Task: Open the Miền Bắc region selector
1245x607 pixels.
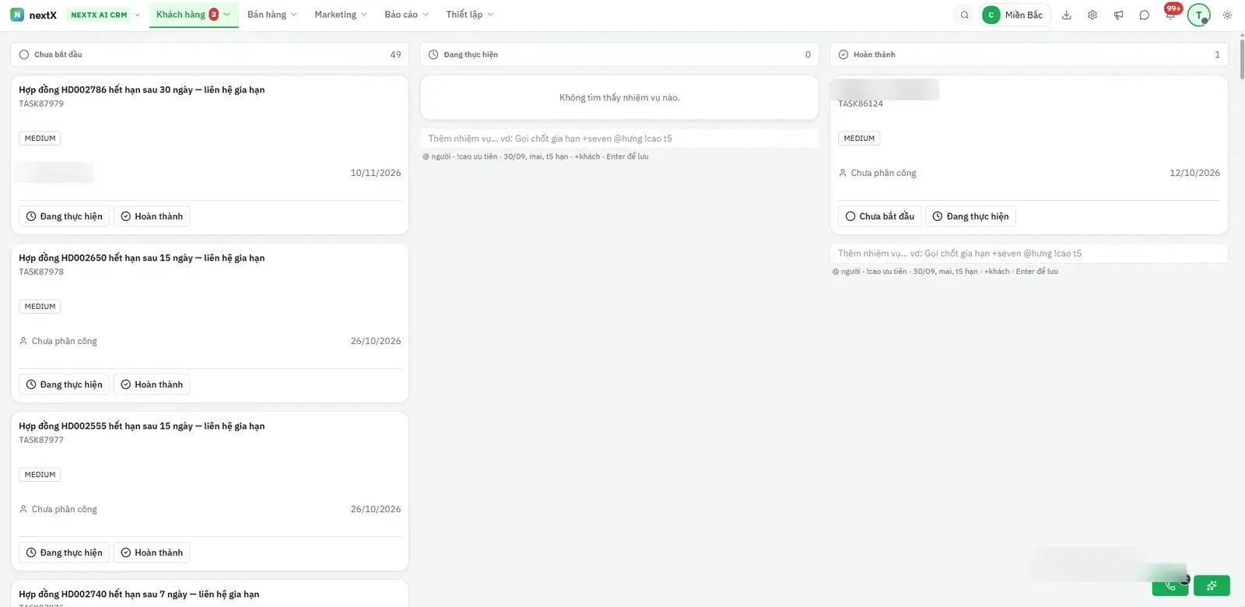Action: [x=1015, y=15]
